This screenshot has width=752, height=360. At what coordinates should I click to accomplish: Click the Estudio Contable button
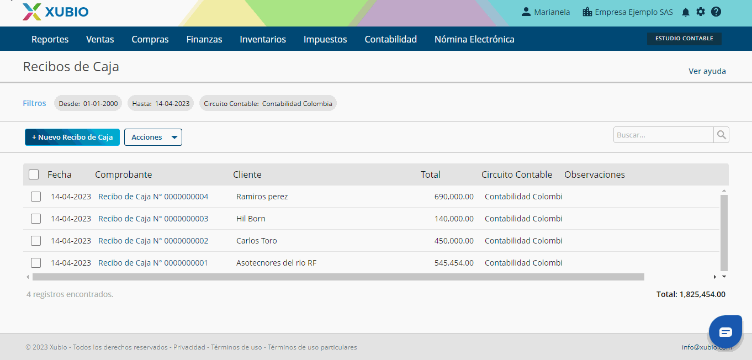pos(684,39)
